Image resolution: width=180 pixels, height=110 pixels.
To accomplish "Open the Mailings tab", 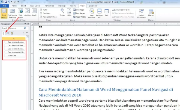I will coord(62,6).
